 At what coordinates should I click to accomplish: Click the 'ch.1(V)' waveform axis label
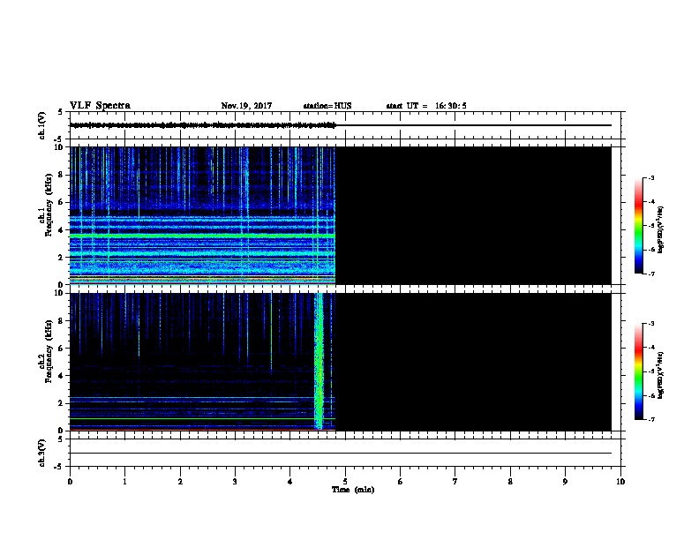(41, 125)
